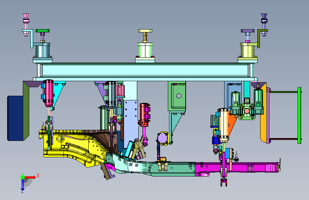Select the dark green cylinder above yellow panel
This screenshot has width=309, height=200.
(104, 118)
